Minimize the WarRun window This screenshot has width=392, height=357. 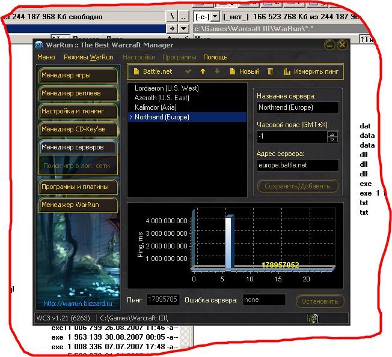pyautogui.click(x=329, y=45)
